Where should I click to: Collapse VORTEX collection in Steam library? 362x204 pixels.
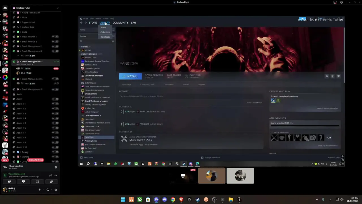(x=80, y=47)
